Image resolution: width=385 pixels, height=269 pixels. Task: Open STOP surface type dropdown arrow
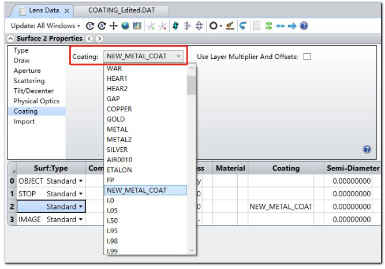coord(81,194)
